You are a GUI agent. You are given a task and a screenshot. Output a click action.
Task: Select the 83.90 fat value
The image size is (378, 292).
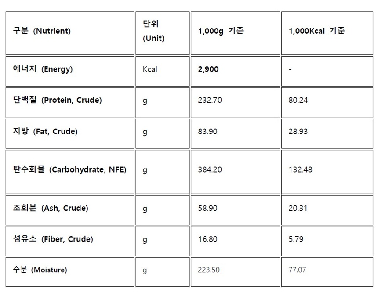208,131
